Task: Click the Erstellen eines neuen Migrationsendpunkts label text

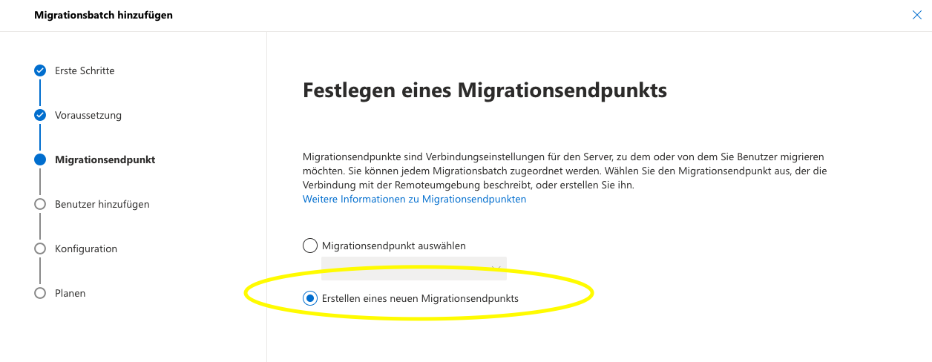Action: [x=420, y=298]
